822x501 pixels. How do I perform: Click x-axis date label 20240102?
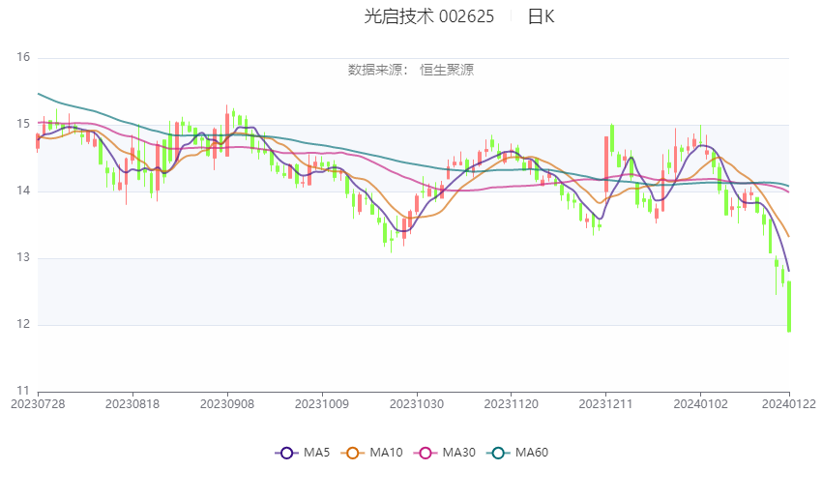coord(700,404)
